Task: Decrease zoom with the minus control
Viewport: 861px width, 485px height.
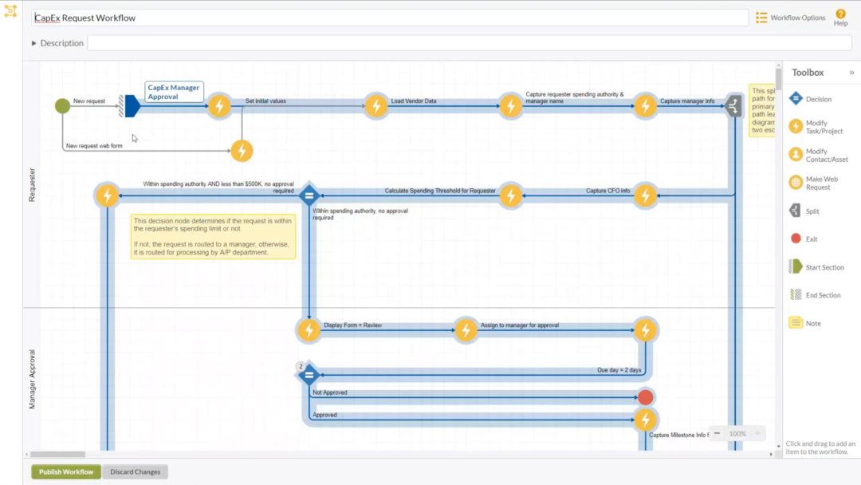Action: click(717, 432)
